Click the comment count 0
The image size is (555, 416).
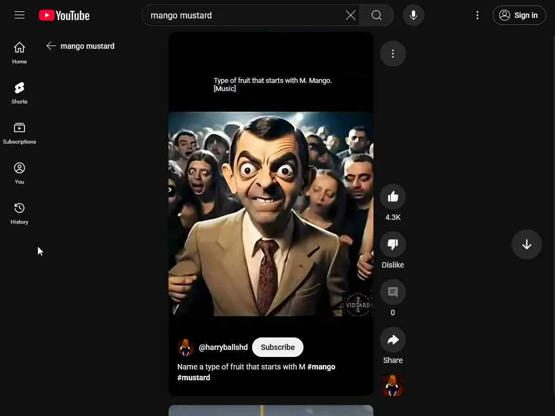(392, 313)
